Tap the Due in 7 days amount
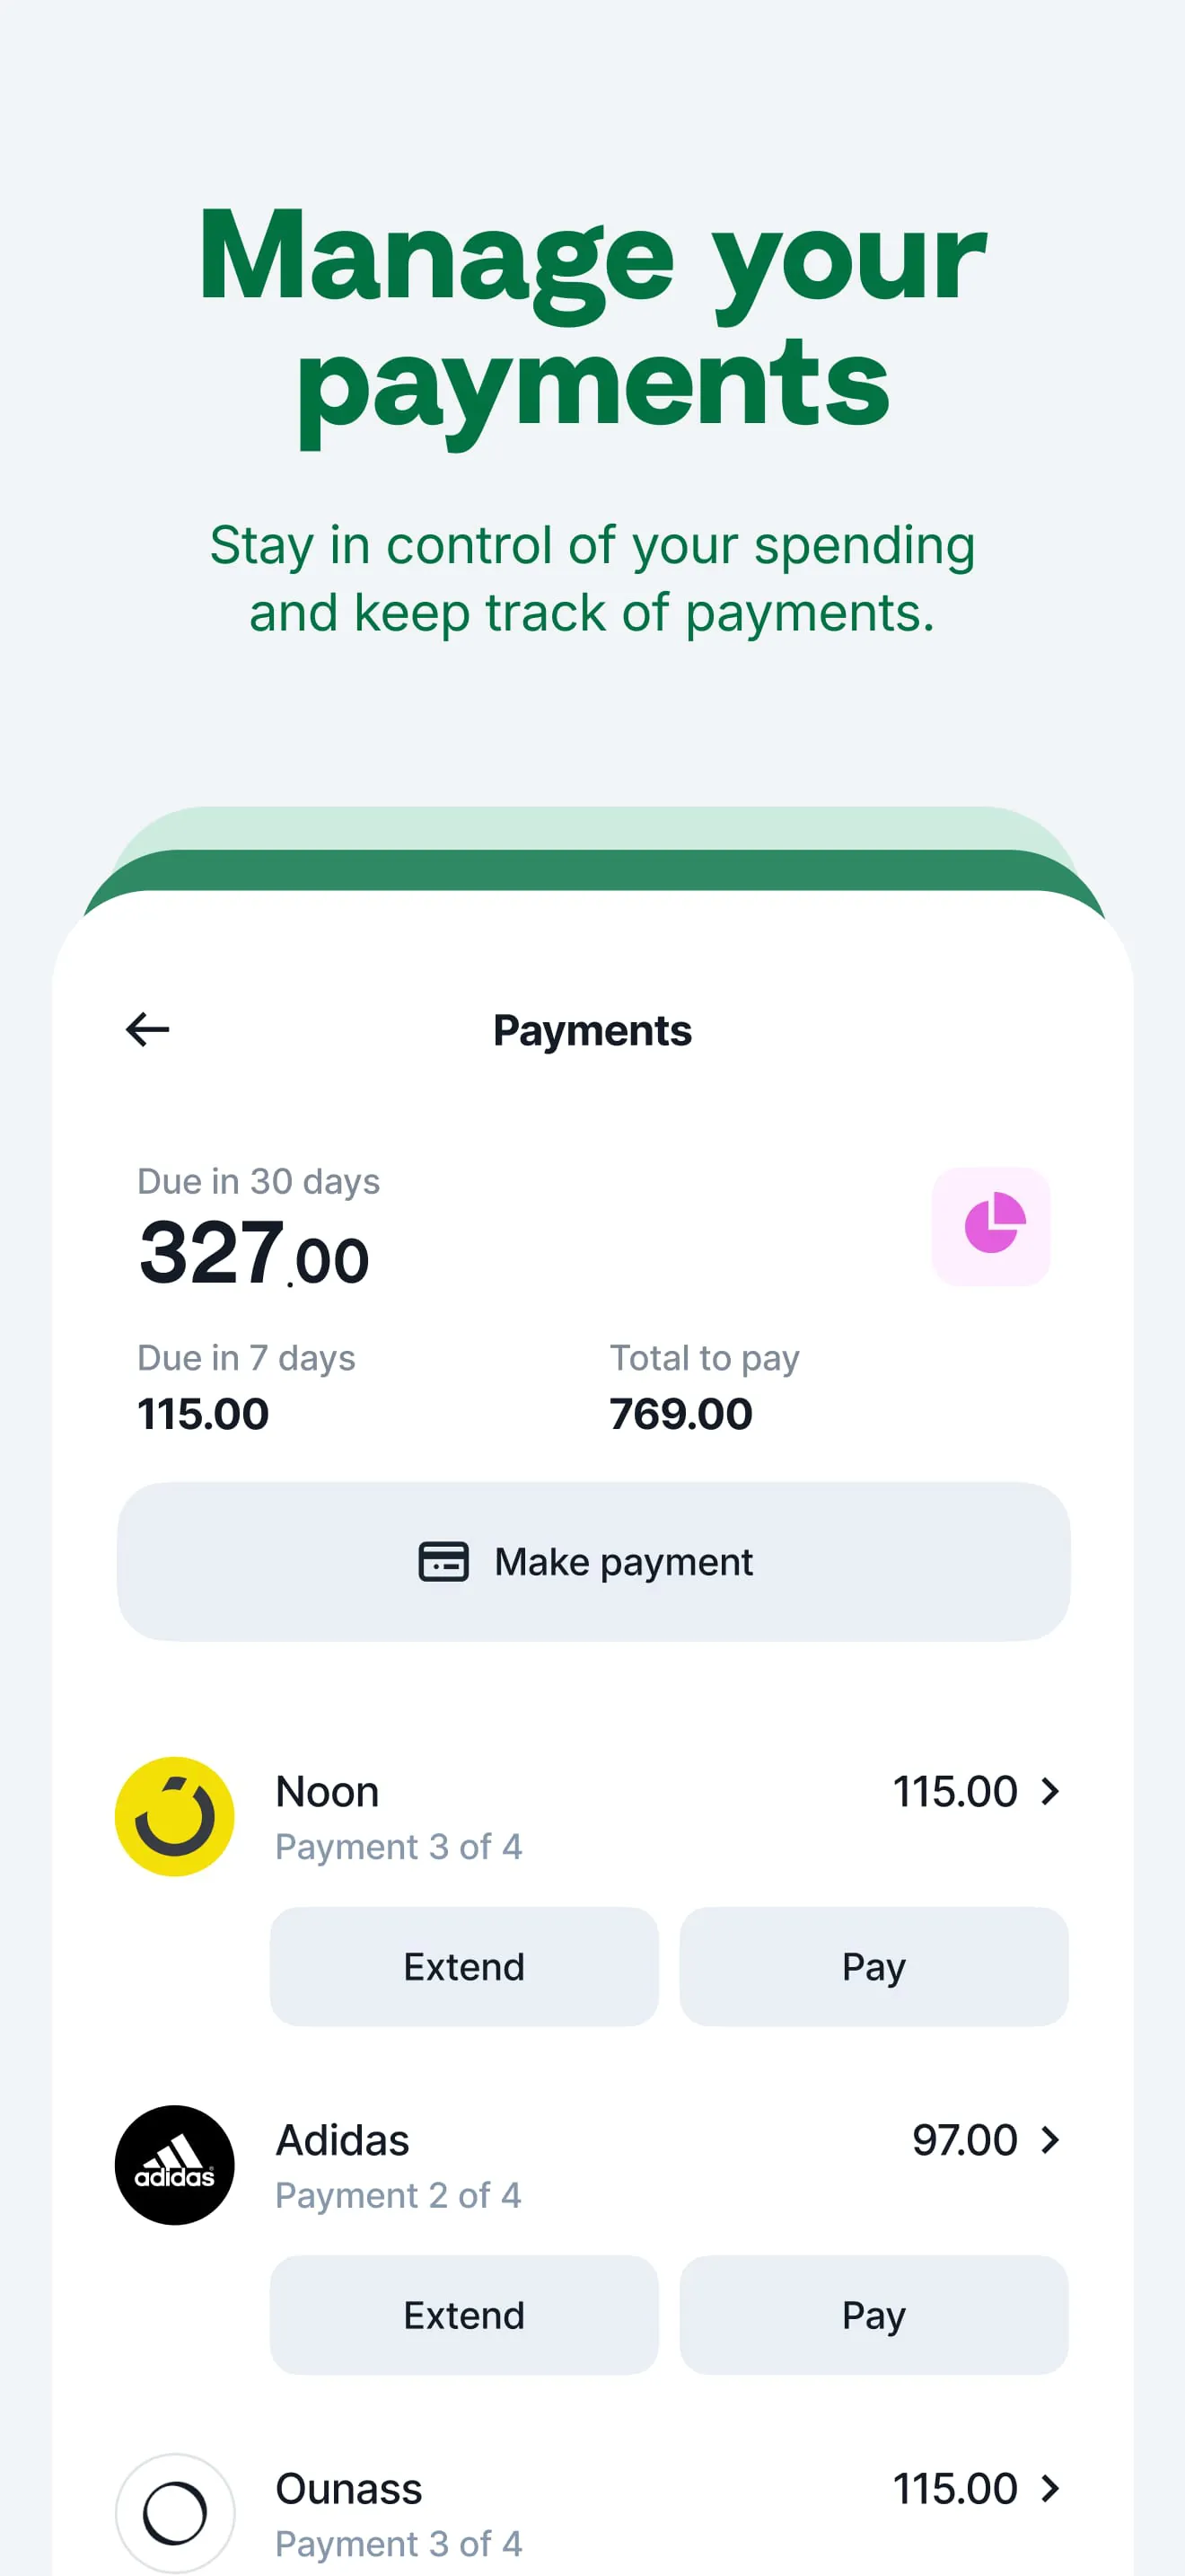Screen dimensions: 1185x2576 tap(203, 1413)
